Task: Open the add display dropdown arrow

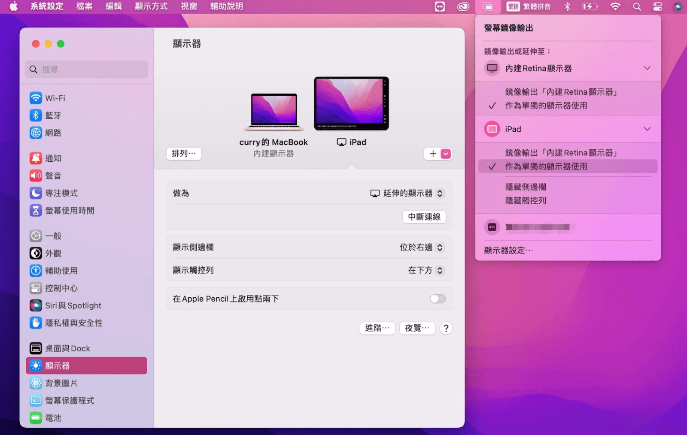Action: coord(446,154)
